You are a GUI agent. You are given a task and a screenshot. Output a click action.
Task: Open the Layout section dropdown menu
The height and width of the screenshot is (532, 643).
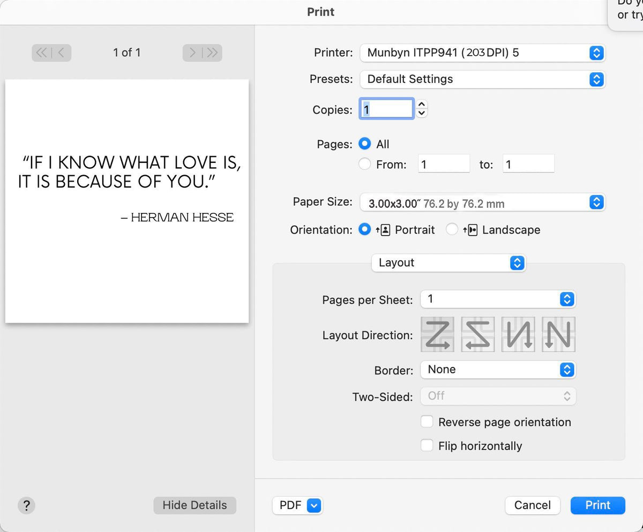pos(448,263)
